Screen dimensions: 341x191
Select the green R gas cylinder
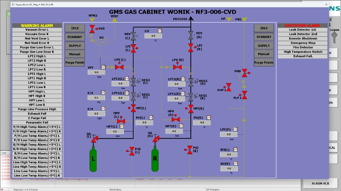tap(155, 159)
